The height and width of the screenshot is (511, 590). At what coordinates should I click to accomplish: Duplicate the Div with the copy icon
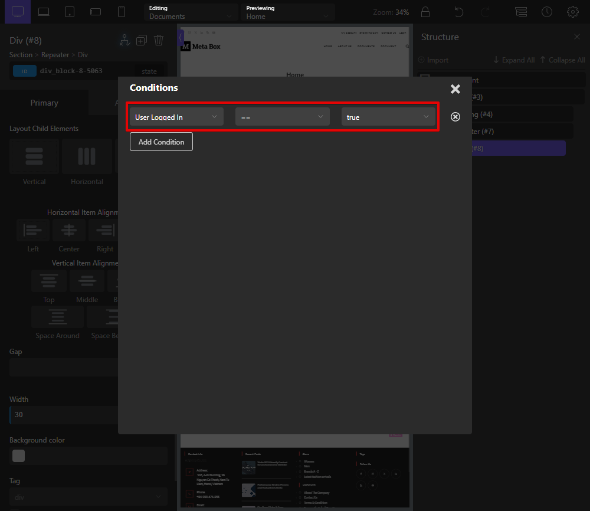tap(142, 40)
